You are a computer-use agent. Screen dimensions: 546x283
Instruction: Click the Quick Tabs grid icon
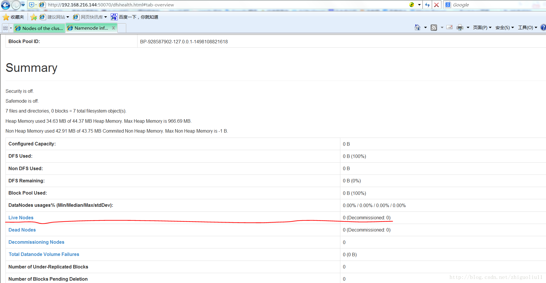point(5,28)
